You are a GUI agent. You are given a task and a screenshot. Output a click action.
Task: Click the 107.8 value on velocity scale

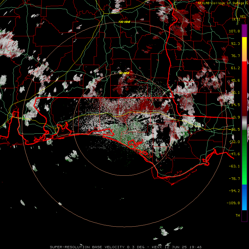pos(234,31)
